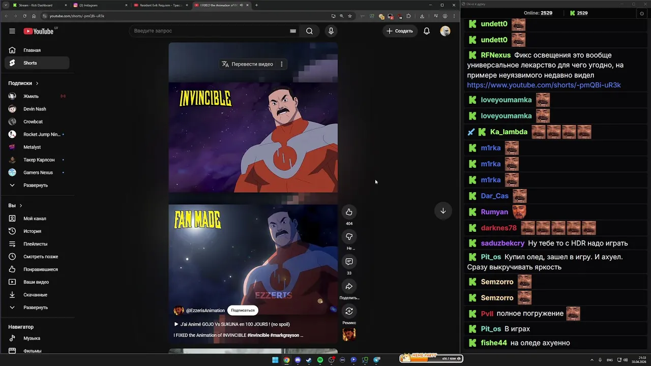Open the Gamers Nexus subscription channel
This screenshot has height=366, width=651.
coord(37,172)
